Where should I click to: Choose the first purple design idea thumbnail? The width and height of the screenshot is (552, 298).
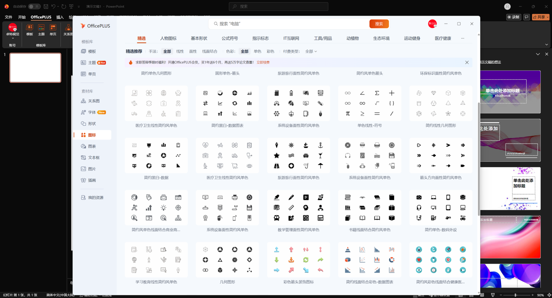510,92
